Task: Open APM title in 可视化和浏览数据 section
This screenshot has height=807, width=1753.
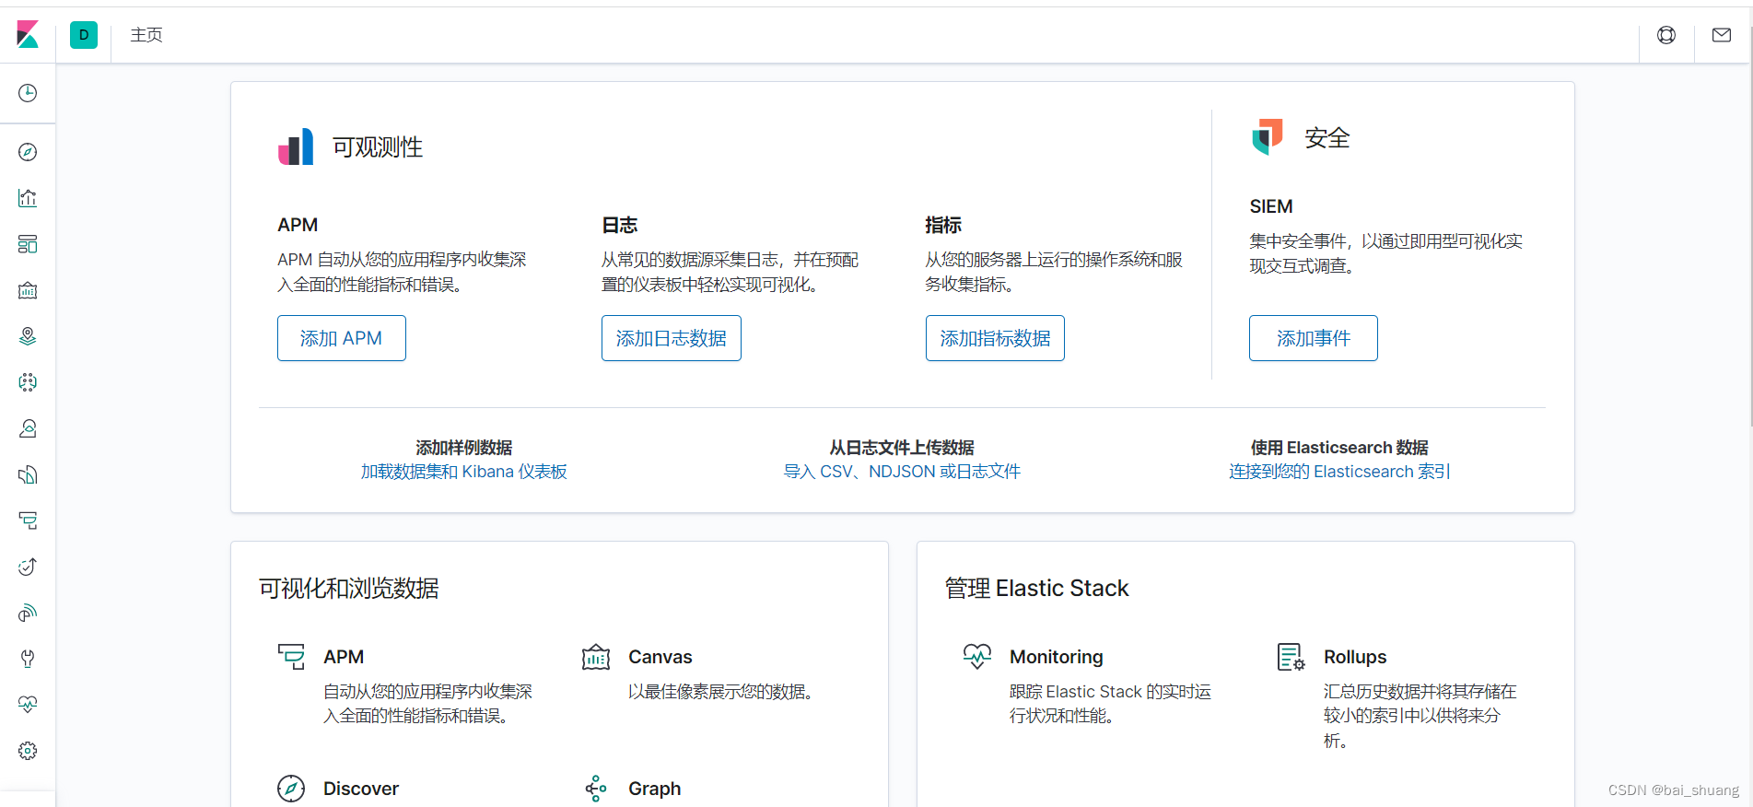Action: point(344,657)
